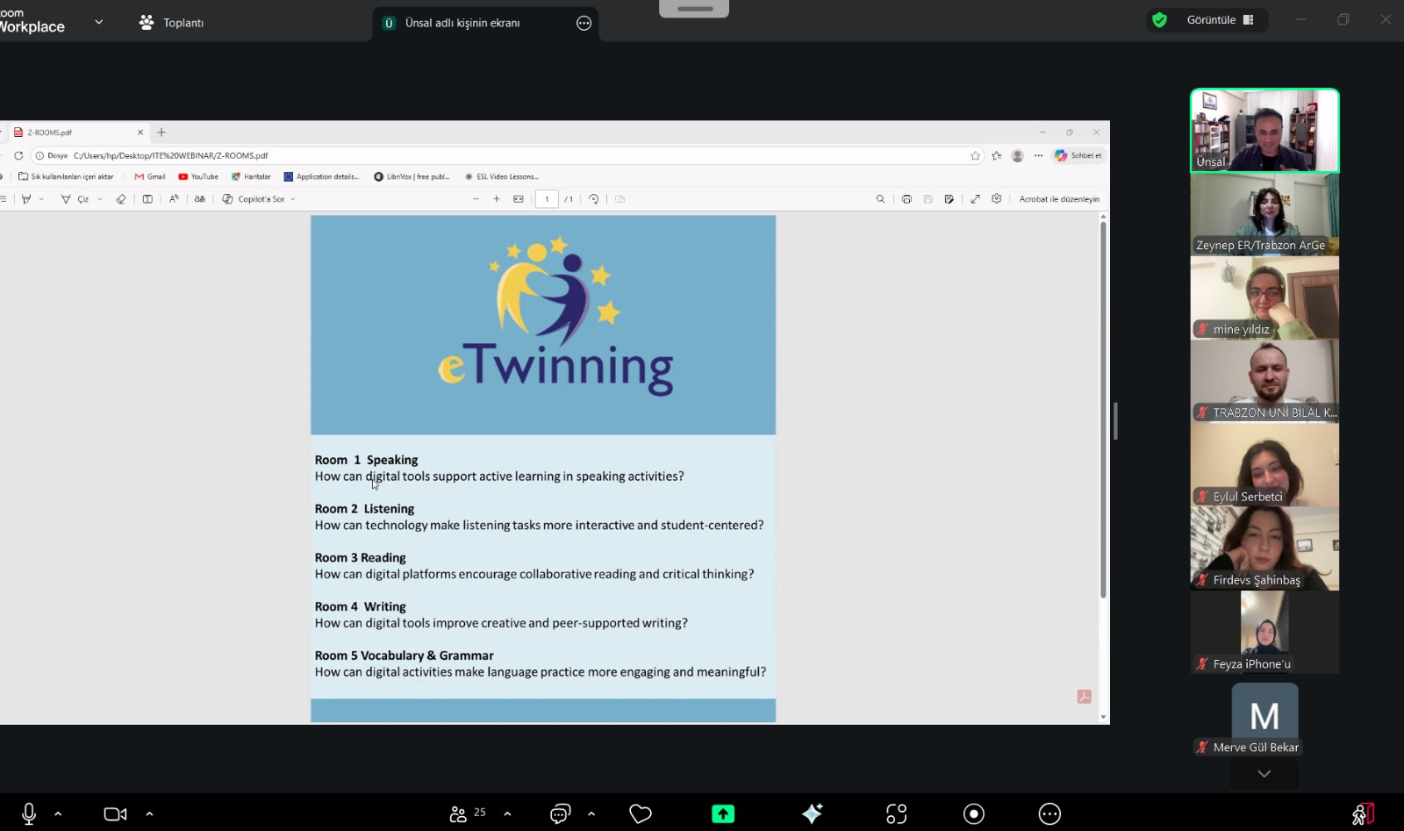
Task: Toggle the microphone mute button
Action: point(29,814)
